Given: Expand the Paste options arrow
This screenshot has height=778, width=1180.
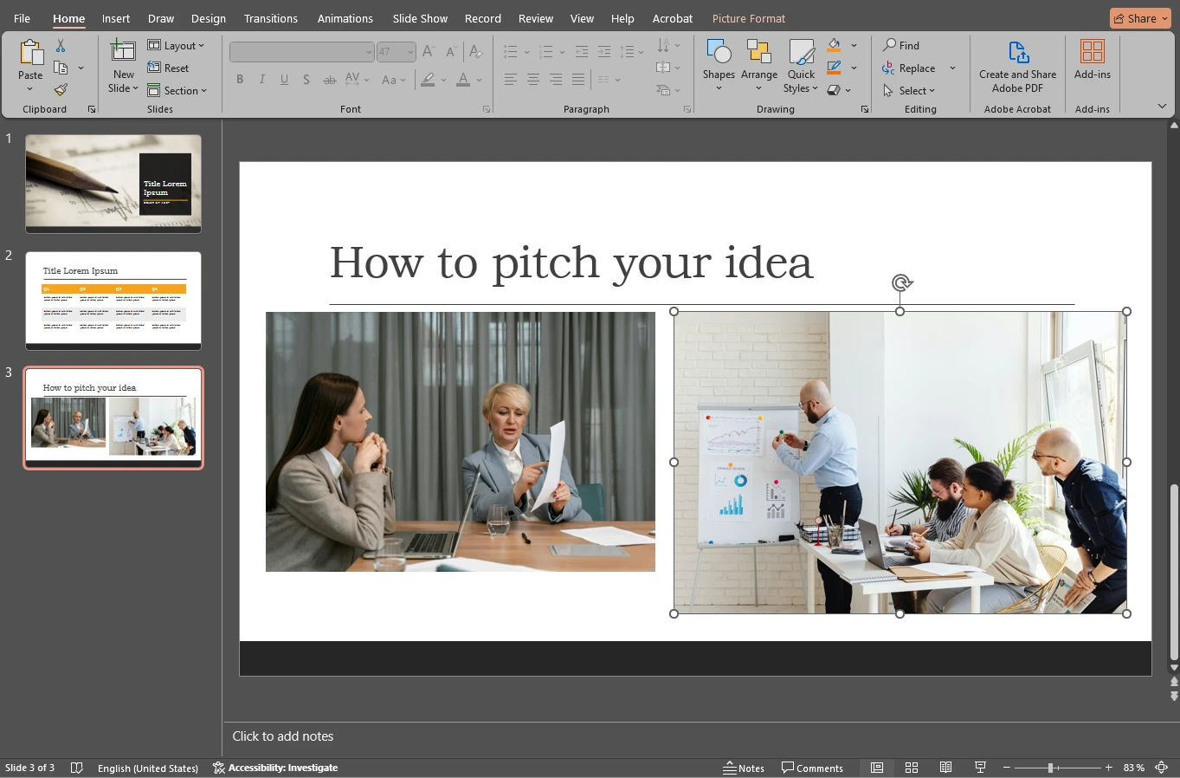Looking at the screenshot, I should tap(30, 88).
